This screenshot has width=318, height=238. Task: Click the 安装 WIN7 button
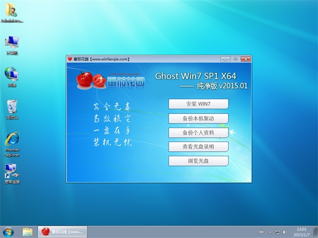(198, 104)
